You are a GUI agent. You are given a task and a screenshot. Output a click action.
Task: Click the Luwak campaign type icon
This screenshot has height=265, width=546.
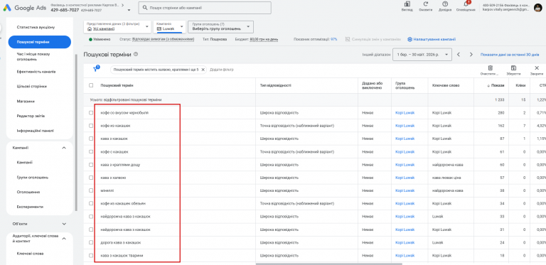tap(159, 29)
